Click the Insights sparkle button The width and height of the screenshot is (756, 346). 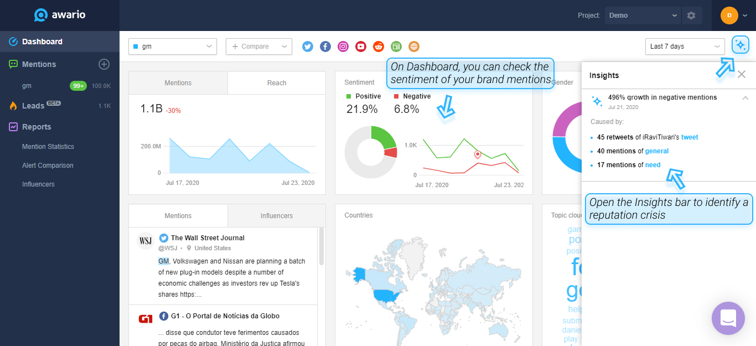(741, 45)
